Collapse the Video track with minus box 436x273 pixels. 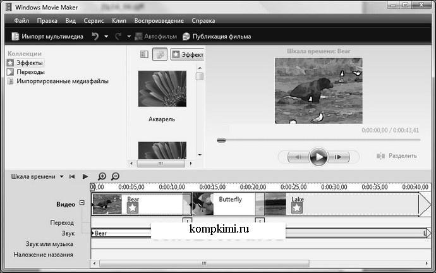pos(82,203)
